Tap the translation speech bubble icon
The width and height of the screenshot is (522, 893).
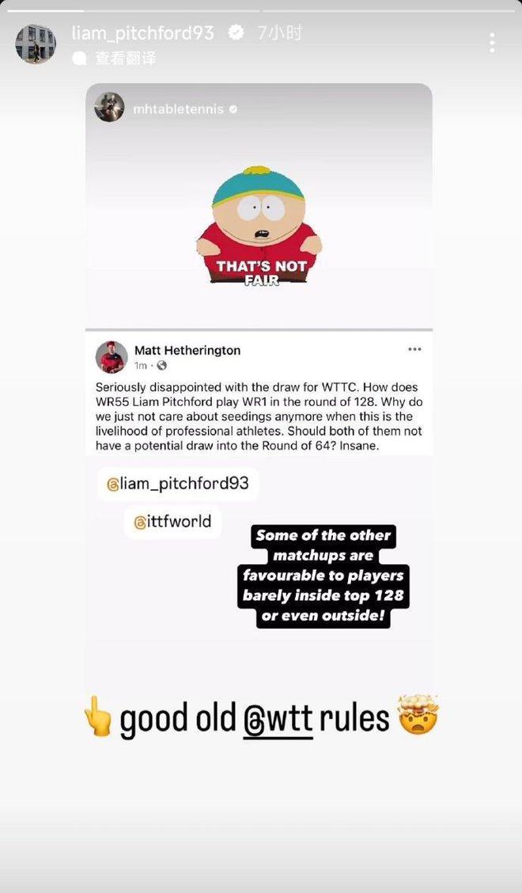(x=80, y=58)
